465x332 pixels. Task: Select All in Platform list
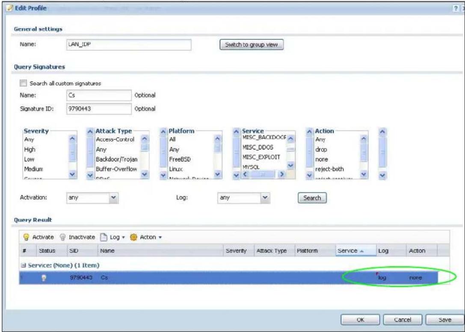tap(172, 139)
